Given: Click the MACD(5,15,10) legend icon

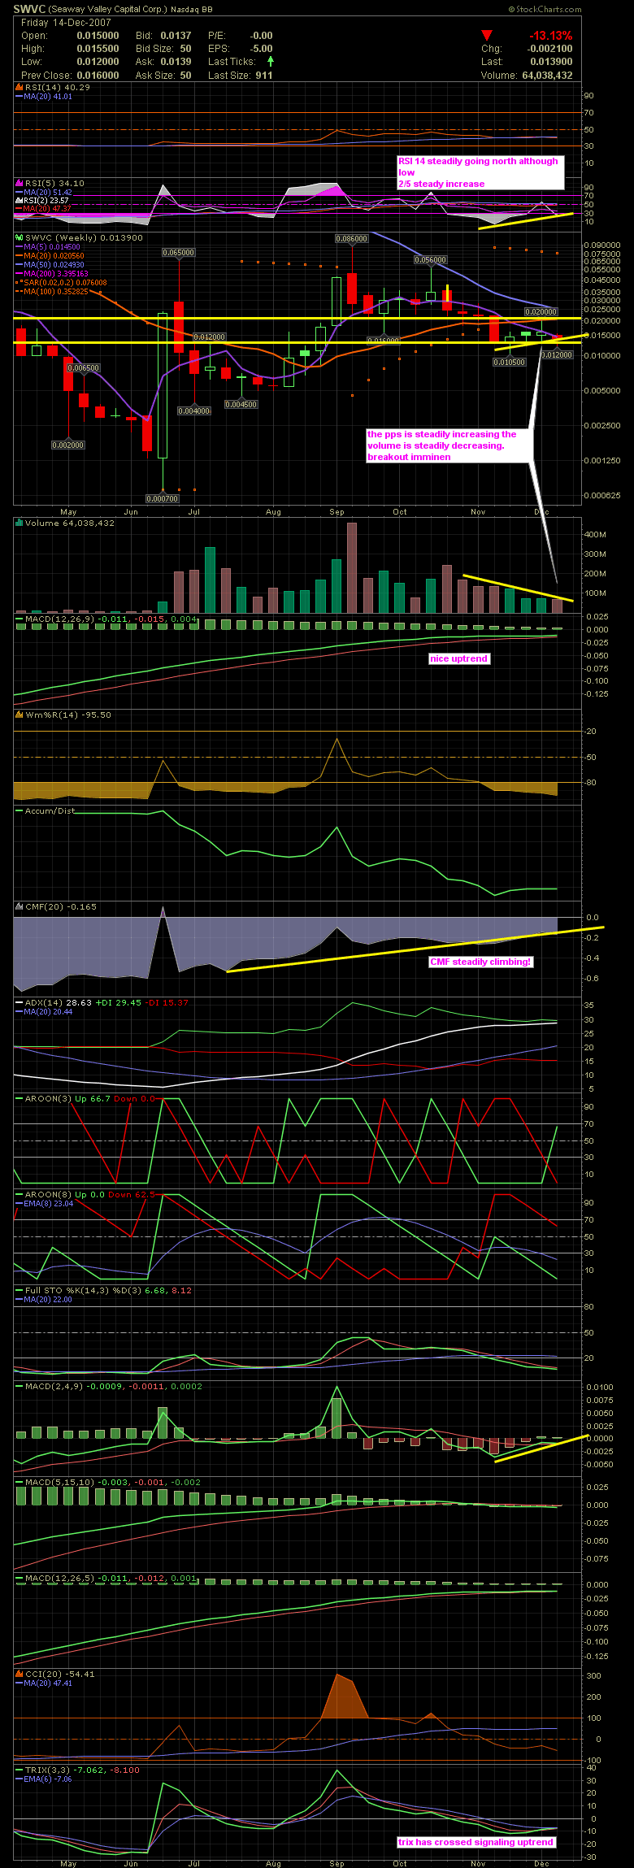Looking at the screenshot, I should 20,1482.
